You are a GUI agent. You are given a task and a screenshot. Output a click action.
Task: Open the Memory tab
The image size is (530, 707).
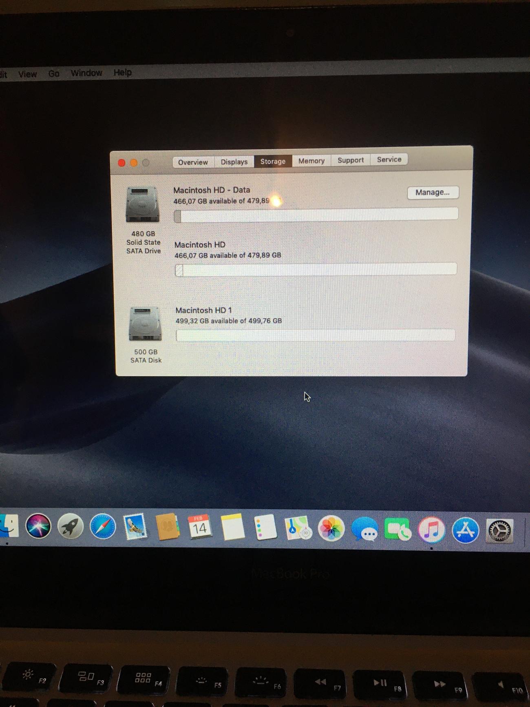(x=311, y=161)
